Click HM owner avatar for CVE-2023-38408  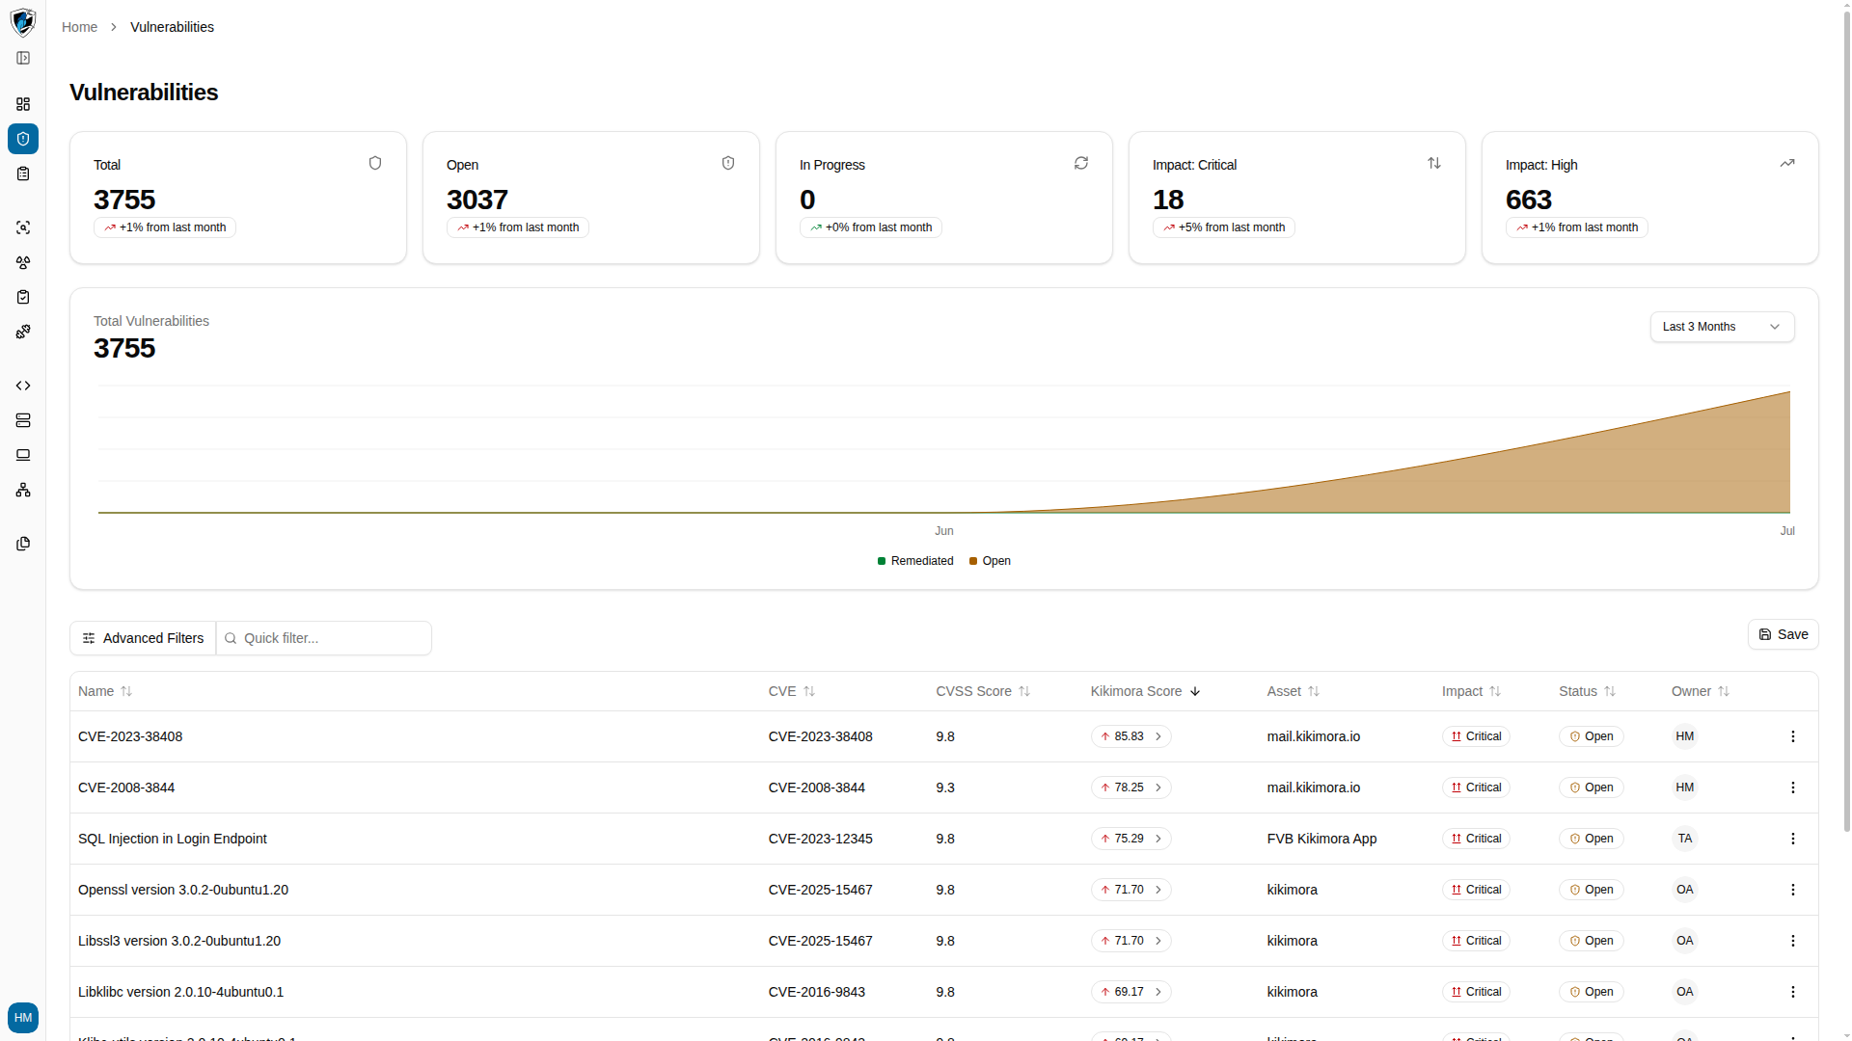coord(1684,736)
